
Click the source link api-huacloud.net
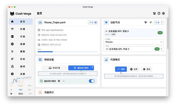point(55,30)
